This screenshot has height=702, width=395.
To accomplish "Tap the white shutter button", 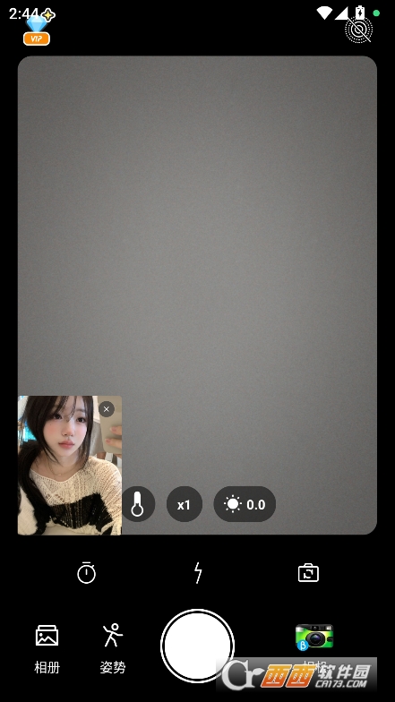I will (x=197, y=646).
